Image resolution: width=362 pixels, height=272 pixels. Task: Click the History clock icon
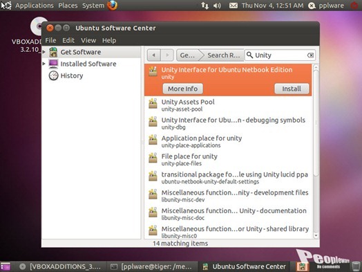tap(54, 75)
